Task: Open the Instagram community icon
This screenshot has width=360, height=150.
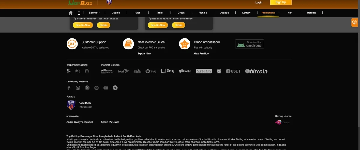Action: pyautogui.click(x=78, y=88)
